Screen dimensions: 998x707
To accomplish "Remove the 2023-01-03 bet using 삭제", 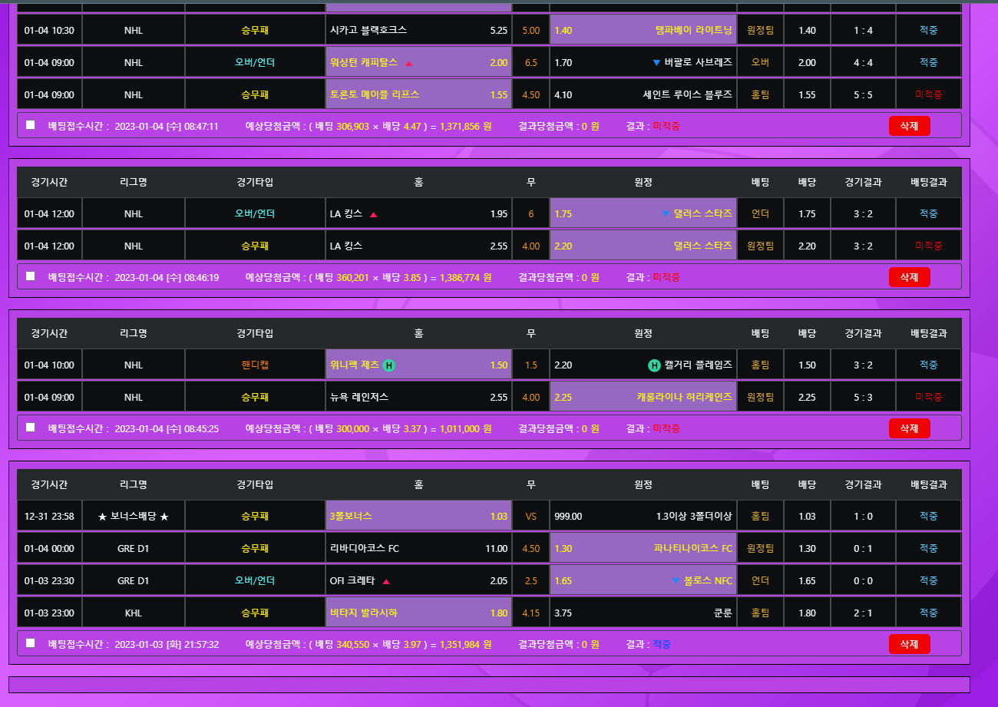I will click(909, 644).
